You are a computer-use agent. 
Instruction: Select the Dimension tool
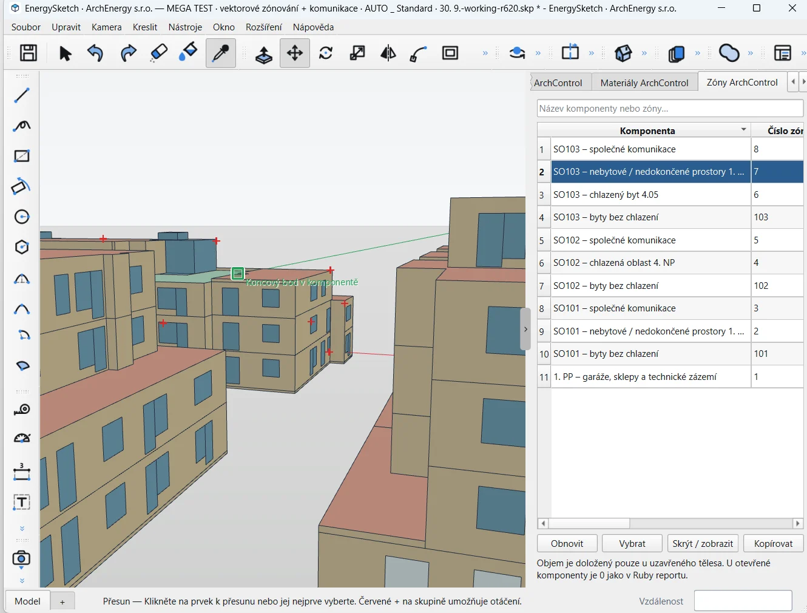click(22, 472)
